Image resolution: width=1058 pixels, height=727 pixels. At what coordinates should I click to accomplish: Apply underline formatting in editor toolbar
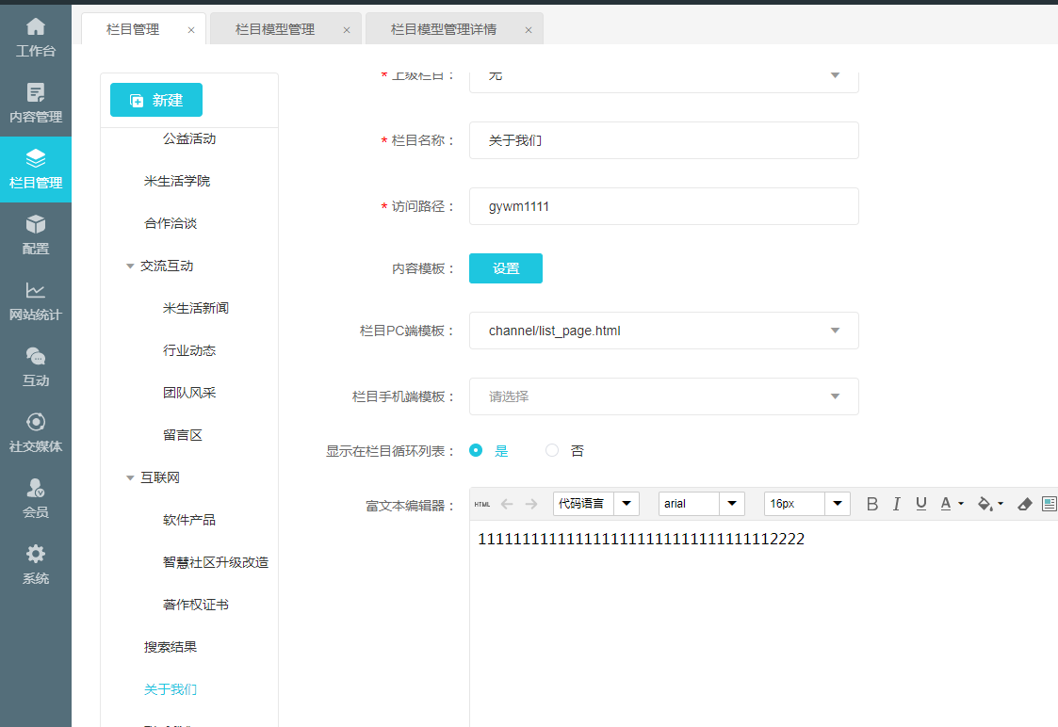[x=921, y=504]
